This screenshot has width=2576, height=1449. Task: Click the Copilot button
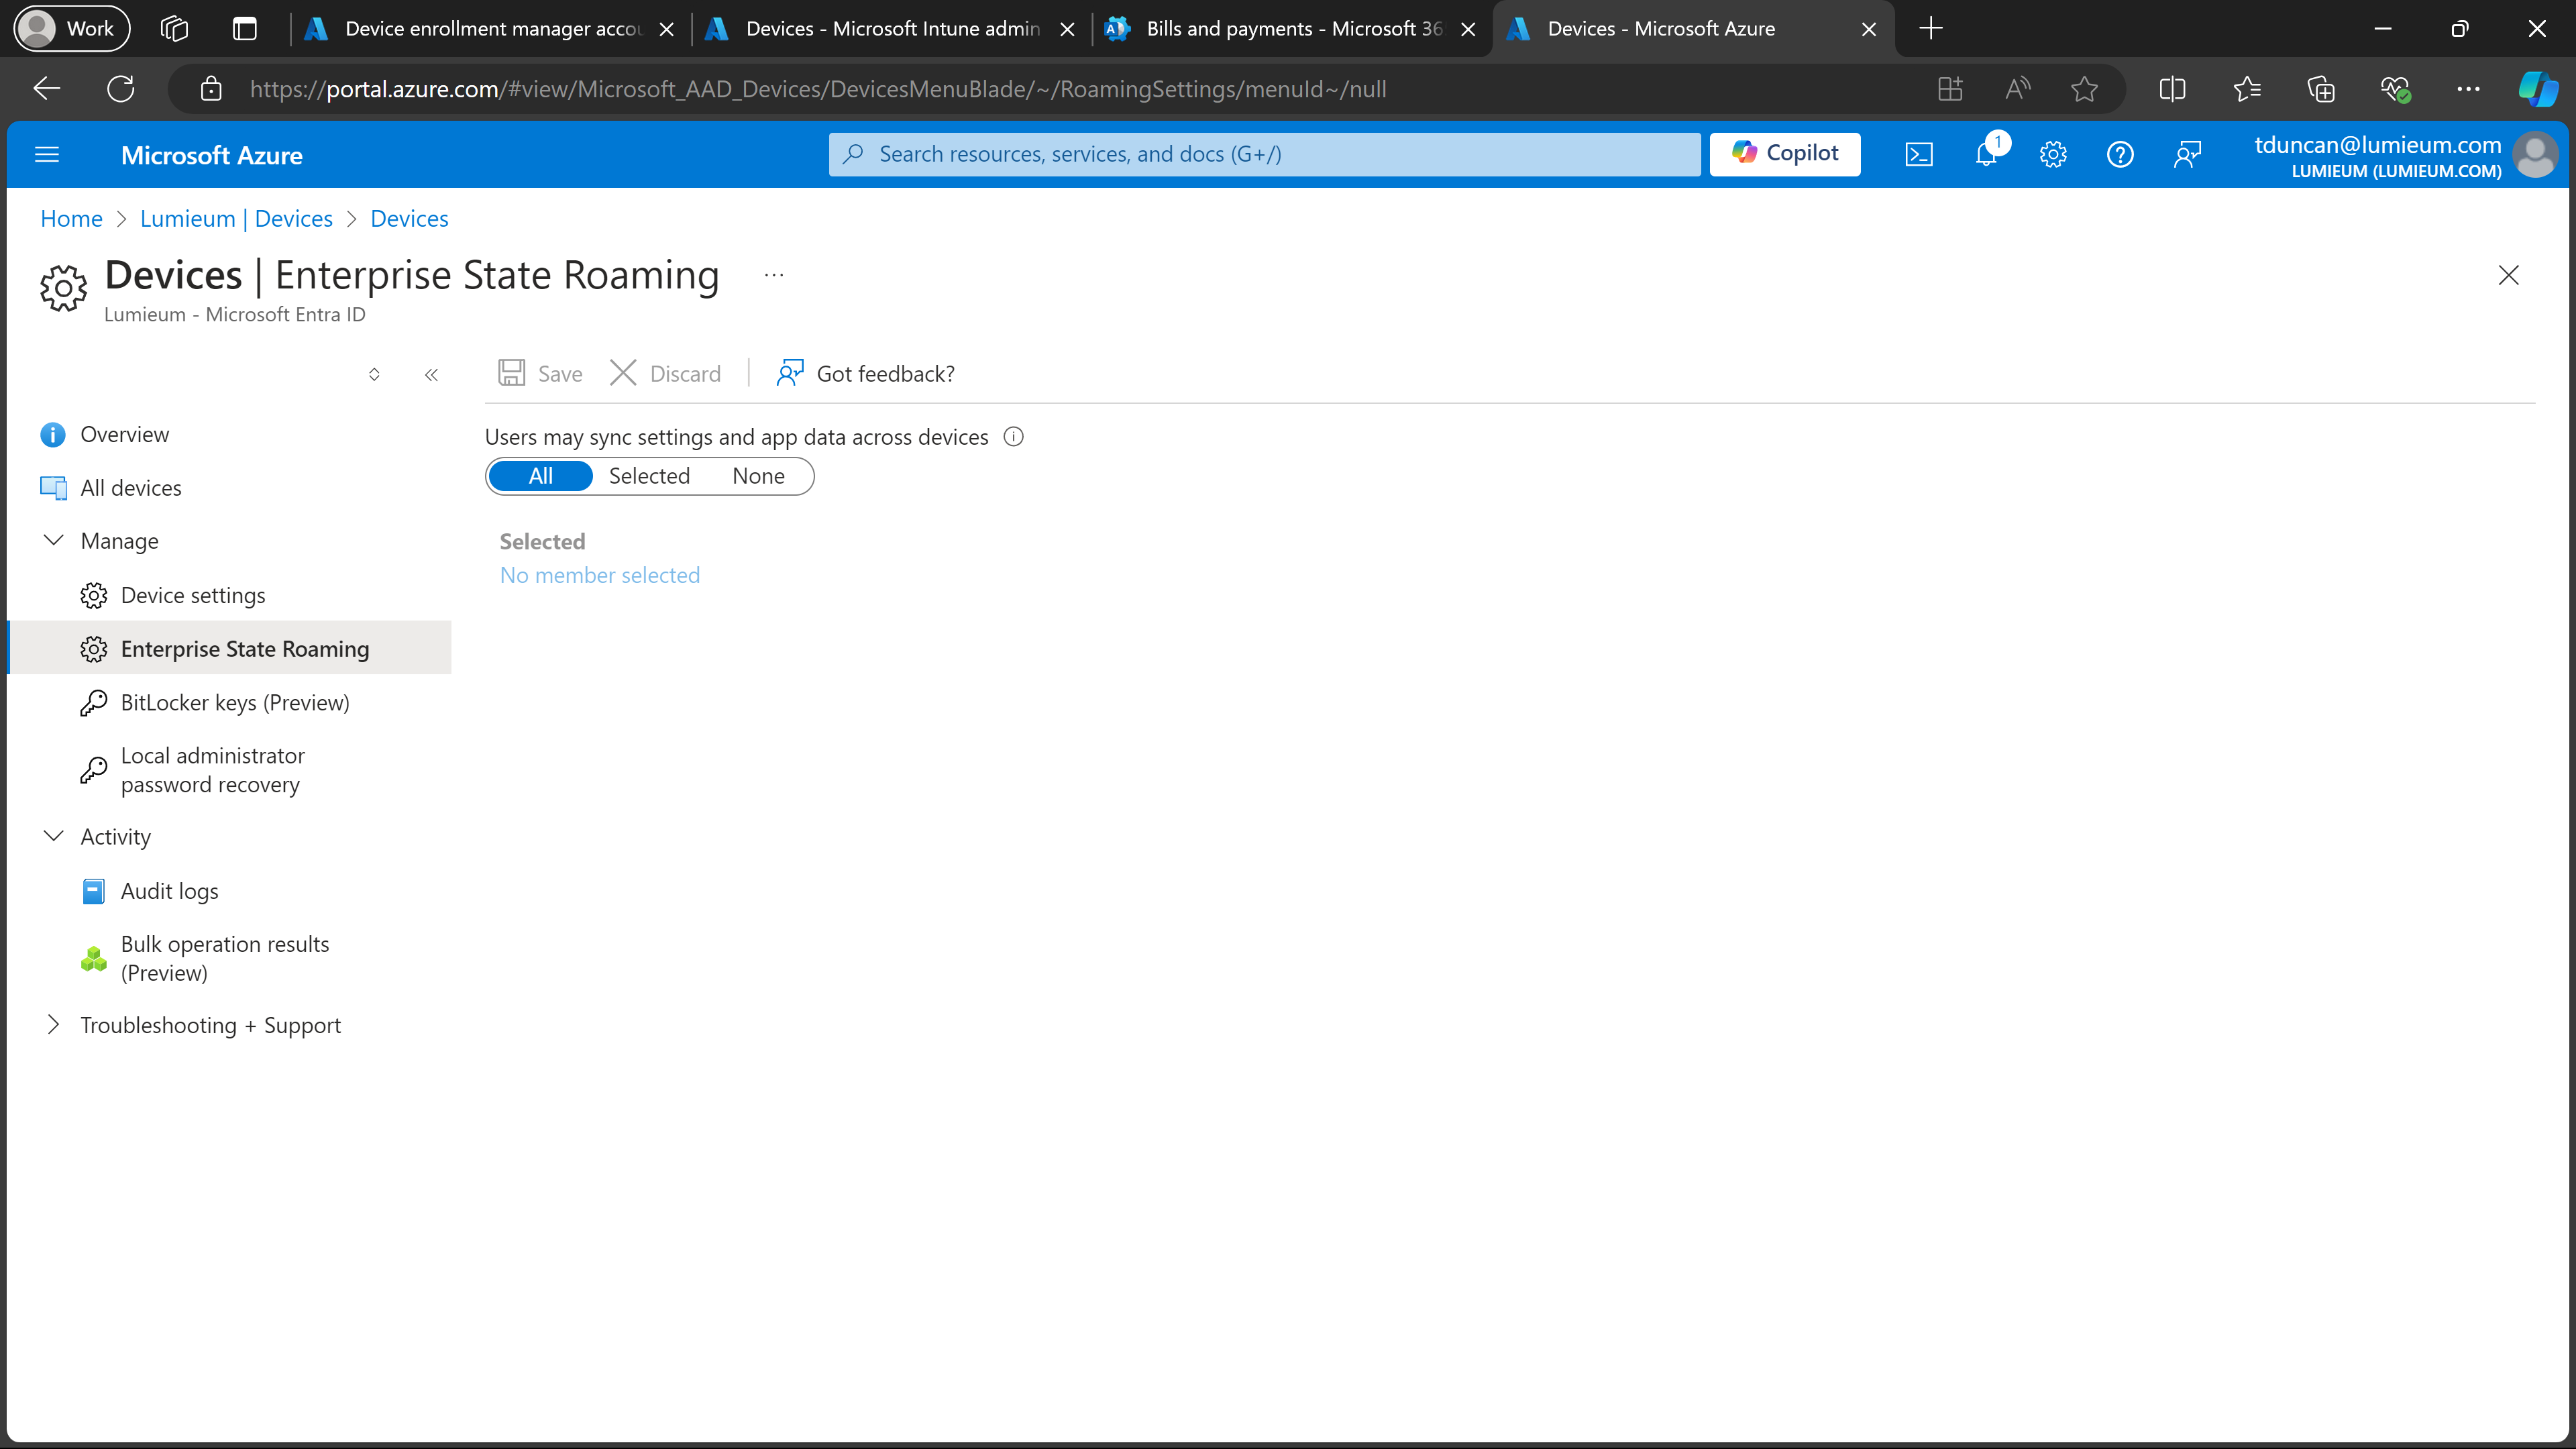tap(1785, 153)
